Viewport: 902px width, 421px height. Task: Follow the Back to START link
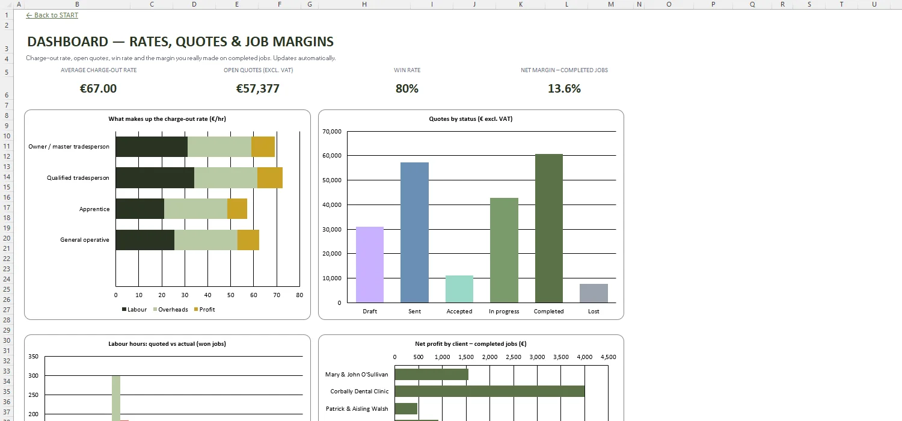point(52,15)
